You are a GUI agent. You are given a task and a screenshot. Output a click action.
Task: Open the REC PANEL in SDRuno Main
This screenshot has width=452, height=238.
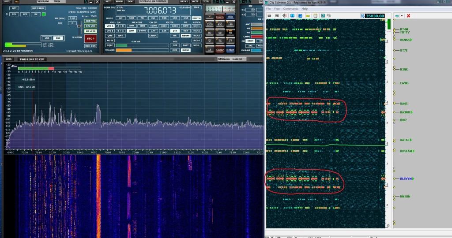38,8
